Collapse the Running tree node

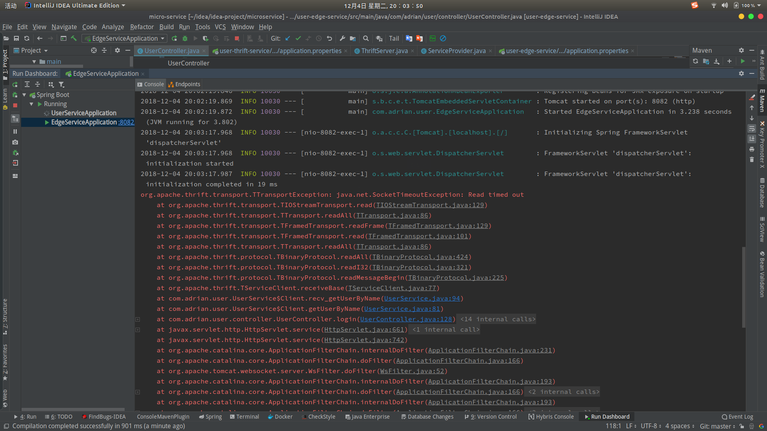pos(31,104)
